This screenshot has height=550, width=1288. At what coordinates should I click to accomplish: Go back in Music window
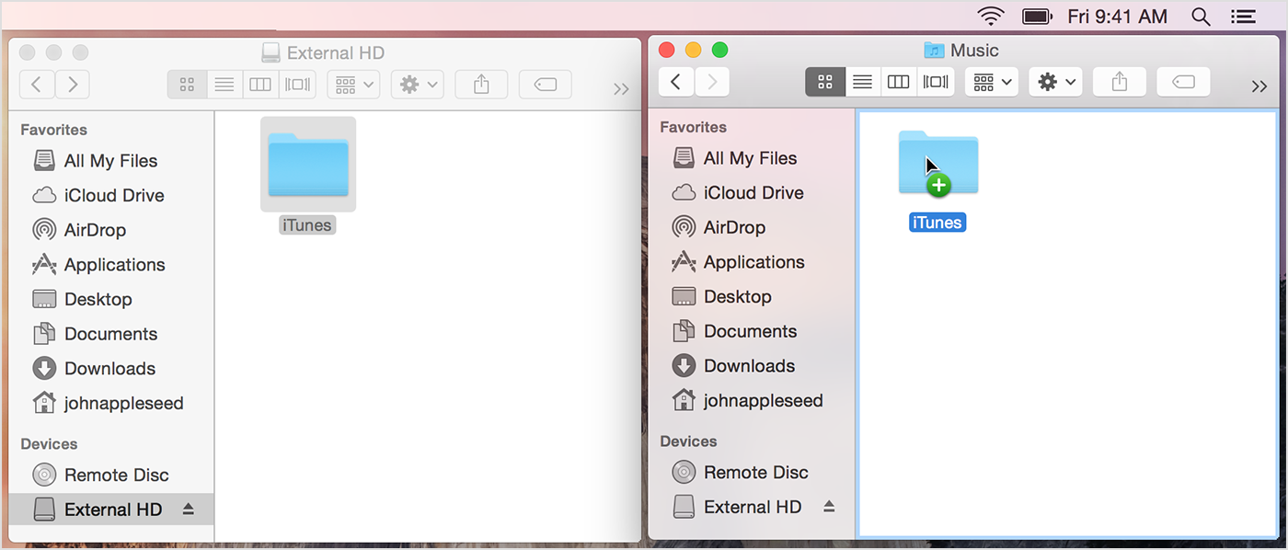click(x=675, y=82)
